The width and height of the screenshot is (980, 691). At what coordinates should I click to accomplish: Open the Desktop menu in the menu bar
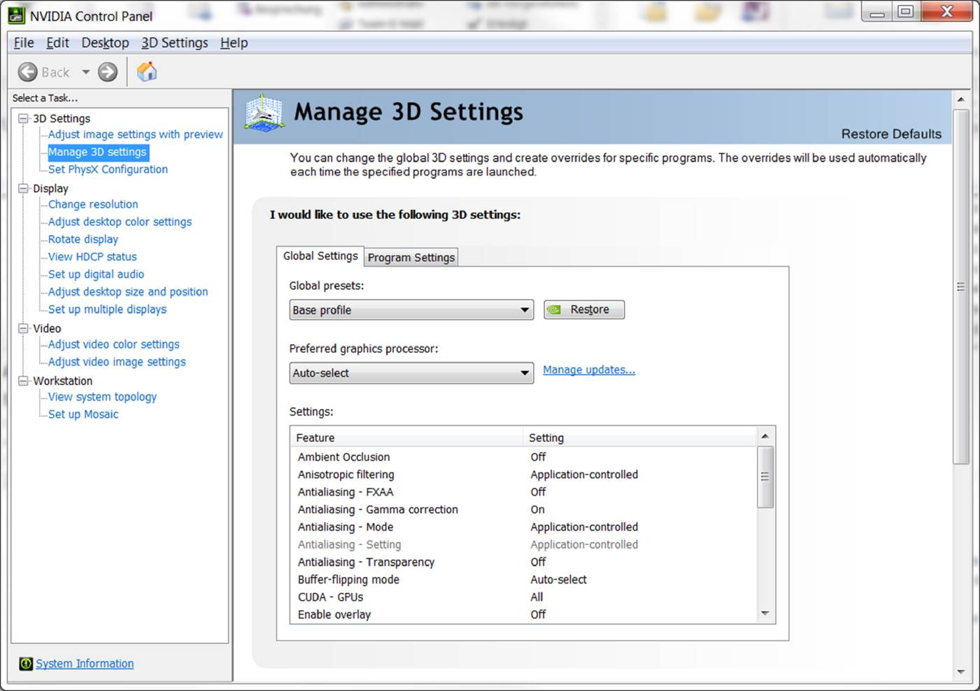point(105,43)
